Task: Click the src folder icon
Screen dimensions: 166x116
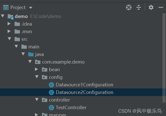Action: [x=17, y=39]
